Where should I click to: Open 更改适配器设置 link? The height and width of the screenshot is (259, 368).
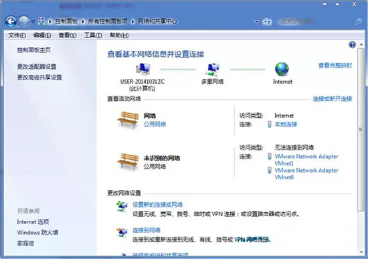click(37, 66)
